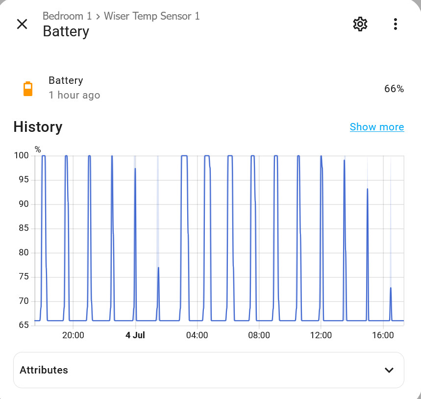Click the 12:00 time axis label

(x=321, y=335)
